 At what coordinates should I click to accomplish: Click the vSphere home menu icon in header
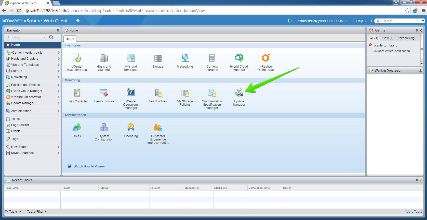pyautogui.click(x=79, y=21)
